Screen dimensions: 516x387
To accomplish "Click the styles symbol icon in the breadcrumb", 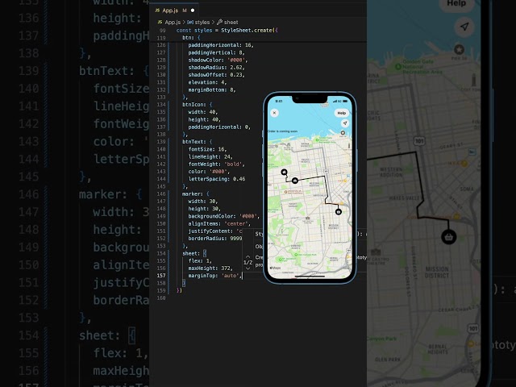I will point(190,22).
